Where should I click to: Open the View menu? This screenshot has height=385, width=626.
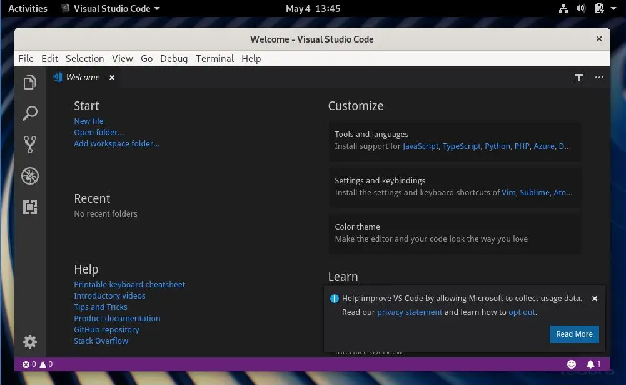pos(122,59)
